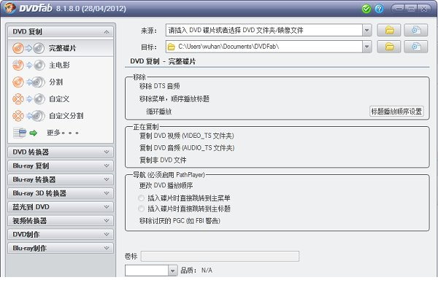438x288 pixels.
Task: Expand the DVD制作 section
Action: click(61, 235)
